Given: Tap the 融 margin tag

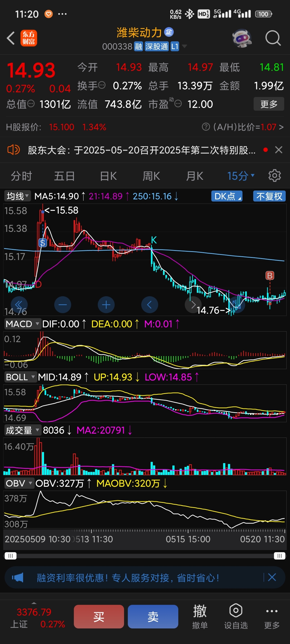Looking at the screenshot, I should (x=138, y=47).
